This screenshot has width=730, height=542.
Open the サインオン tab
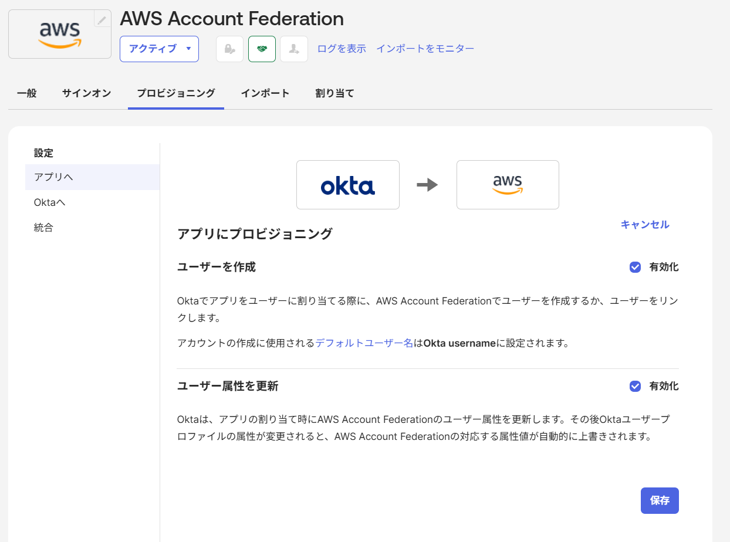tap(86, 93)
